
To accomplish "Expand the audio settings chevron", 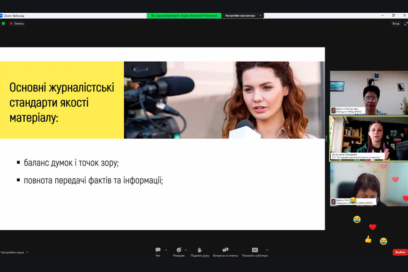I will (27, 252).
